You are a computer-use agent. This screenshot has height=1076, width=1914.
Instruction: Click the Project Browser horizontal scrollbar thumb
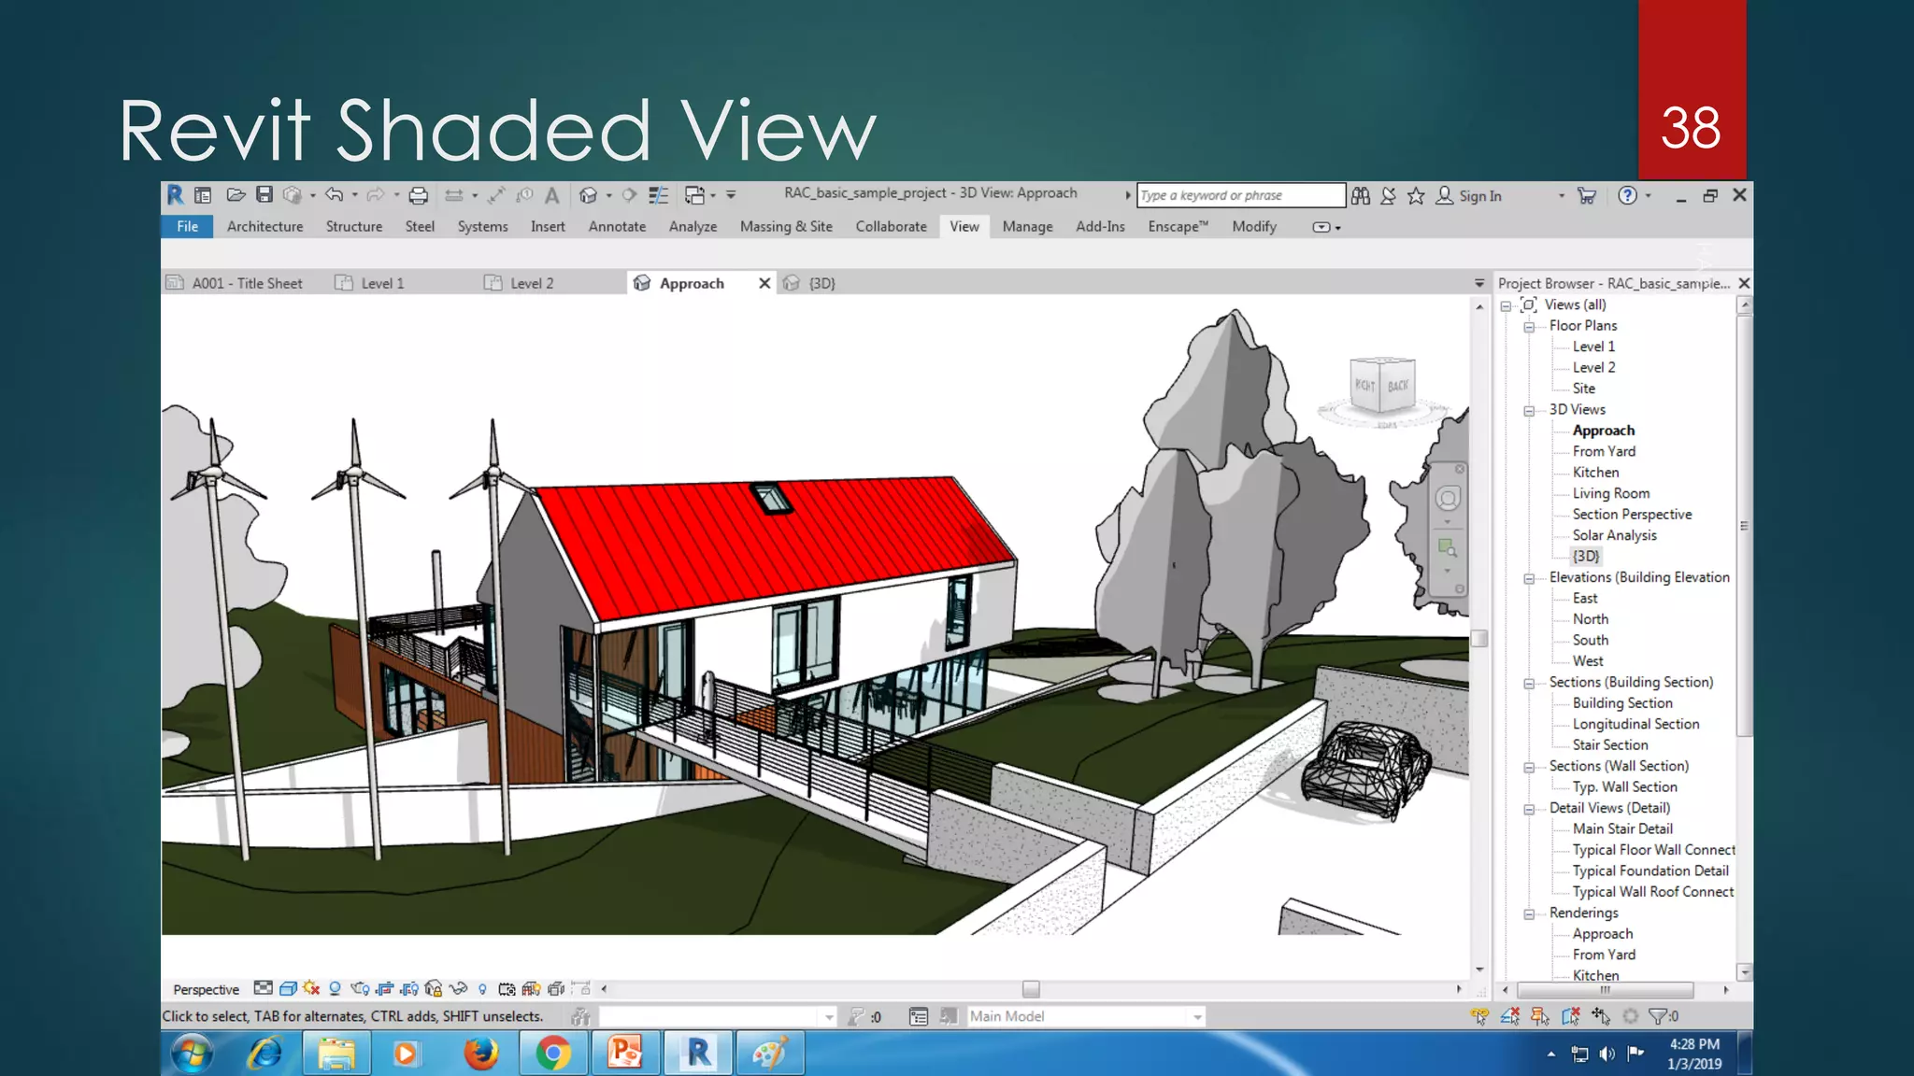pos(1605,989)
